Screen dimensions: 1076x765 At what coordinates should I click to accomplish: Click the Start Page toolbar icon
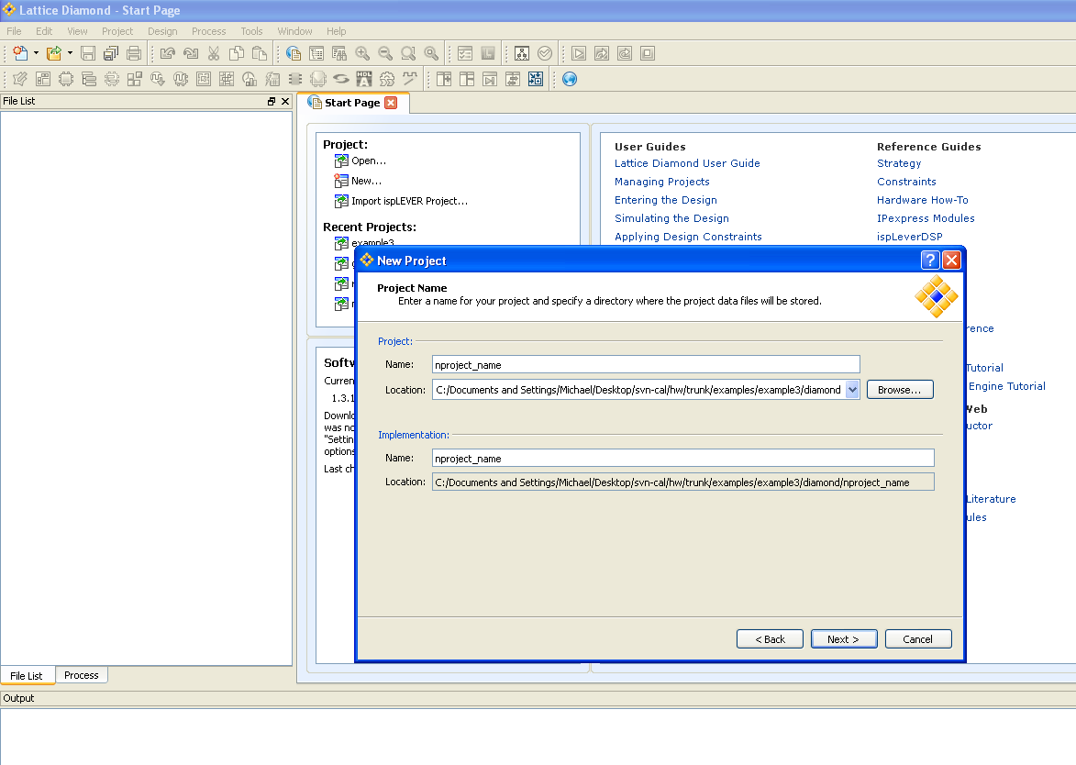tap(293, 53)
